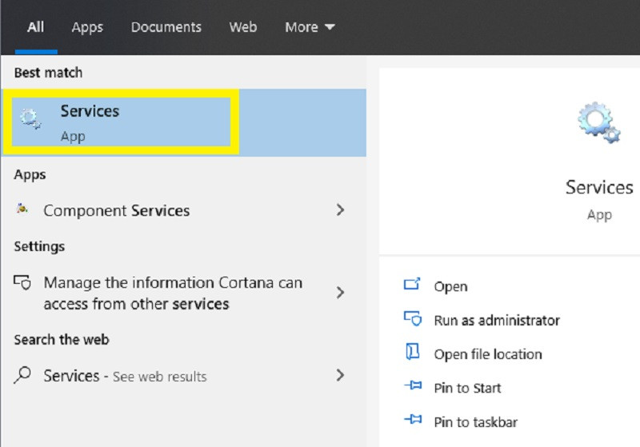Click the Open icon in the actions list
The width and height of the screenshot is (640, 447).
[412, 285]
